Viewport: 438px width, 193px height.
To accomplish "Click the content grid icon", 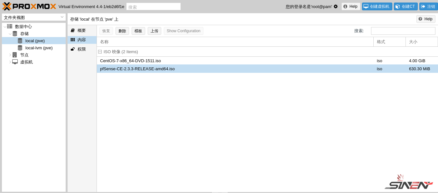I will coord(73,40).
